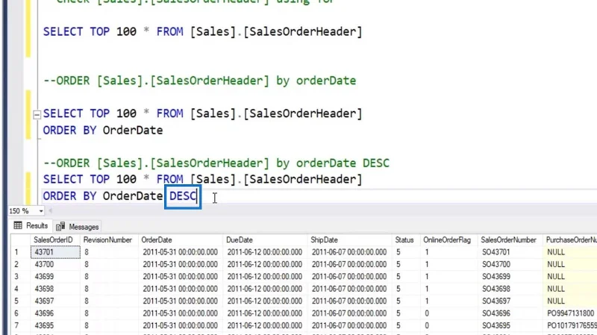Click the SO43701 sales order number cell
The height and width of the screenshot is (335, 597).
[510, 252]
